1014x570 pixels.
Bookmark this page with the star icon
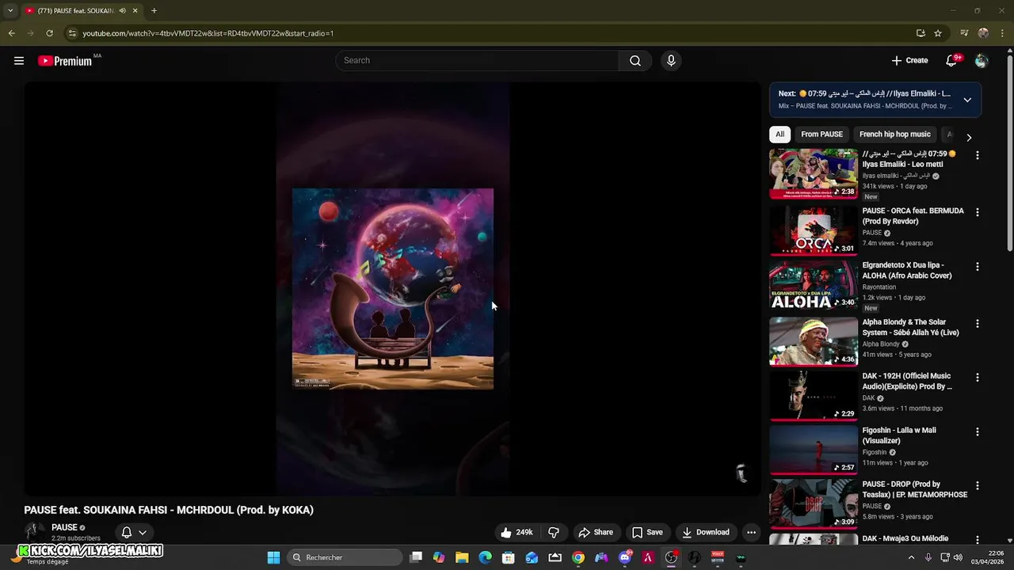pos(938,33)
